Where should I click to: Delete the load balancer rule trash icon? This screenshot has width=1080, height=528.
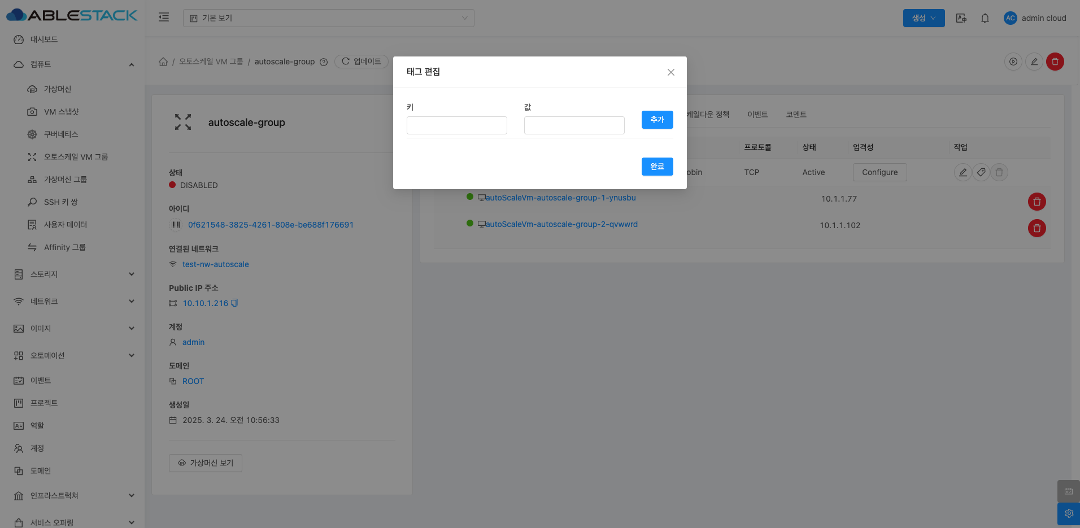click(999, 172)
